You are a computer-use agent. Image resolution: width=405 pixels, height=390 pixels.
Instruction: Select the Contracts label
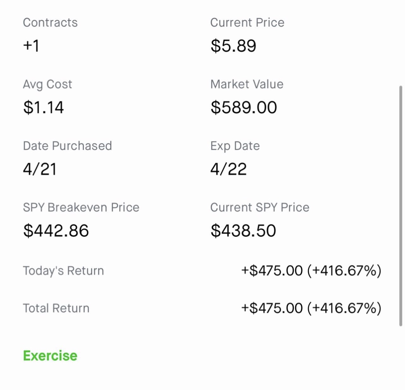pyautogui.click(x=50, y=23)
